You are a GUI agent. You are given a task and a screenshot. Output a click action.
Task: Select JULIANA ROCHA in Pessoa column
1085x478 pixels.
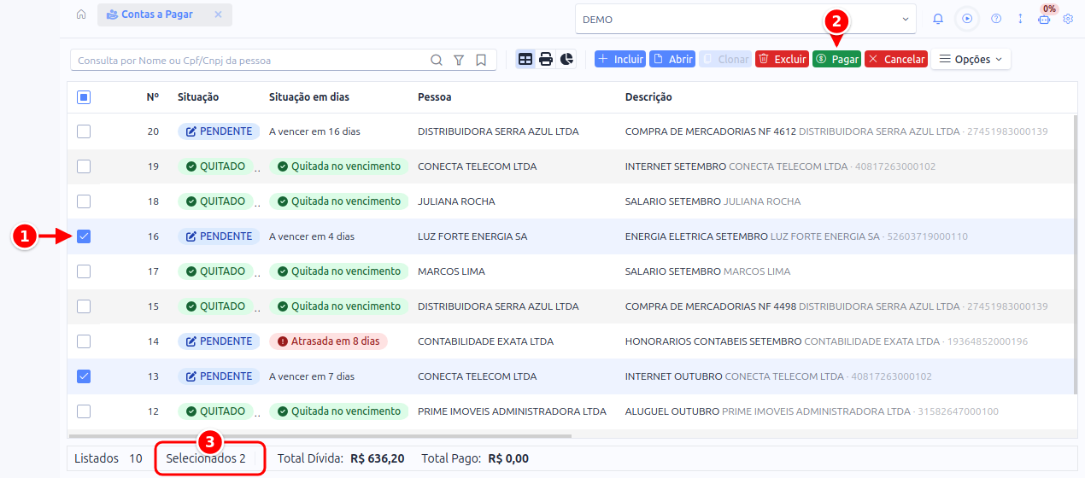point(456,201)
